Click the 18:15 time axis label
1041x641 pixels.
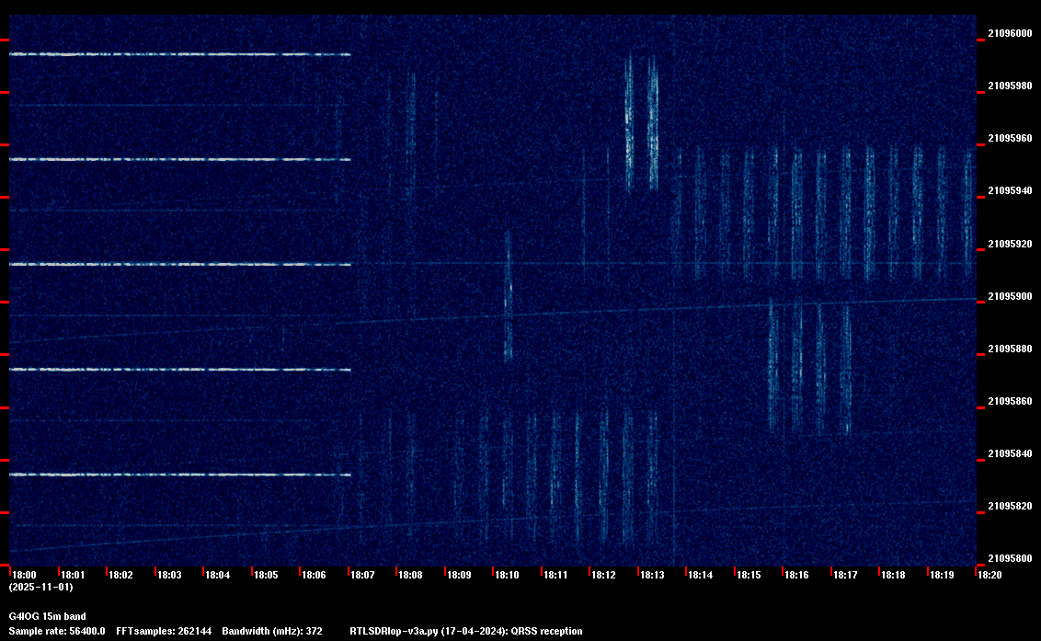[x=749, y=575]
